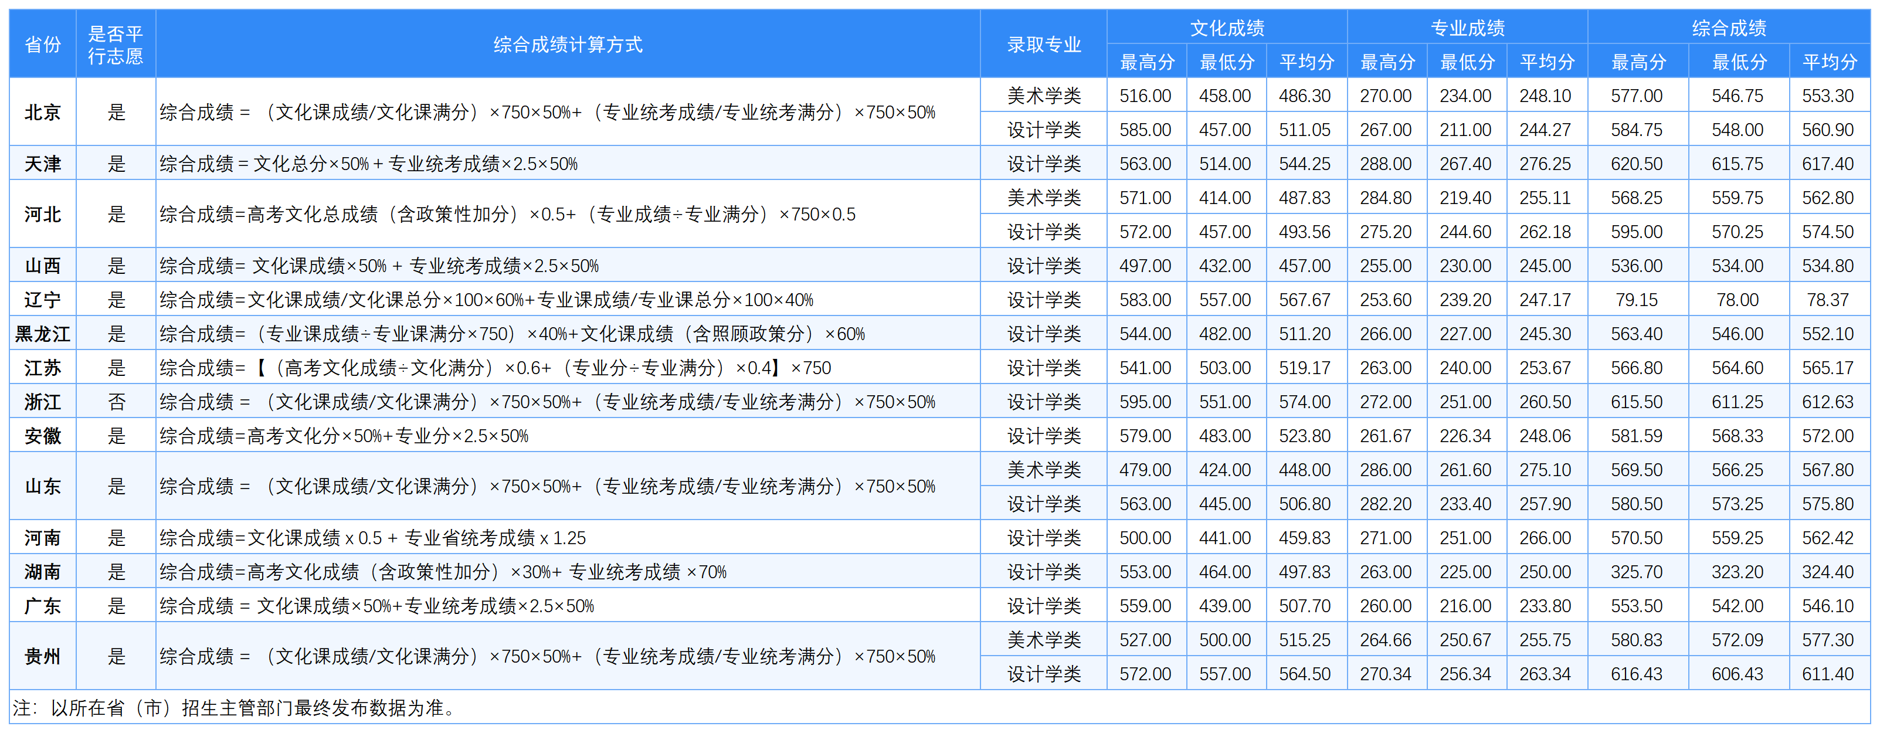The width and height of the screenshot is (1880, 733).
Task: Click the 省份 column header
Action: point(42,45)
